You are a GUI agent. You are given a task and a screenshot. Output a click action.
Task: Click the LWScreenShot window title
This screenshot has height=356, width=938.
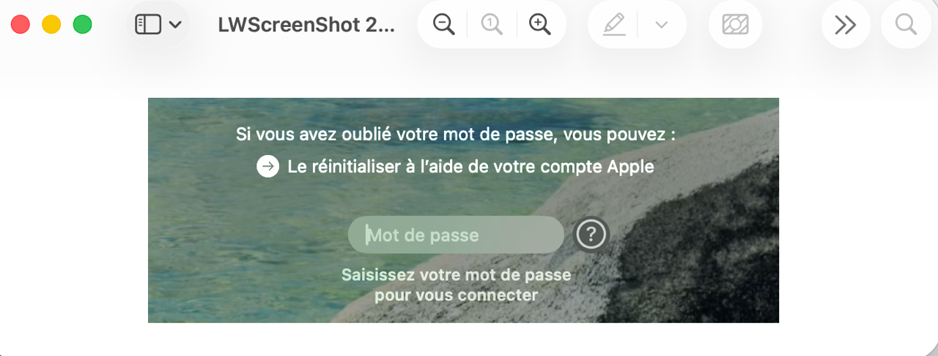click(306, 25)
